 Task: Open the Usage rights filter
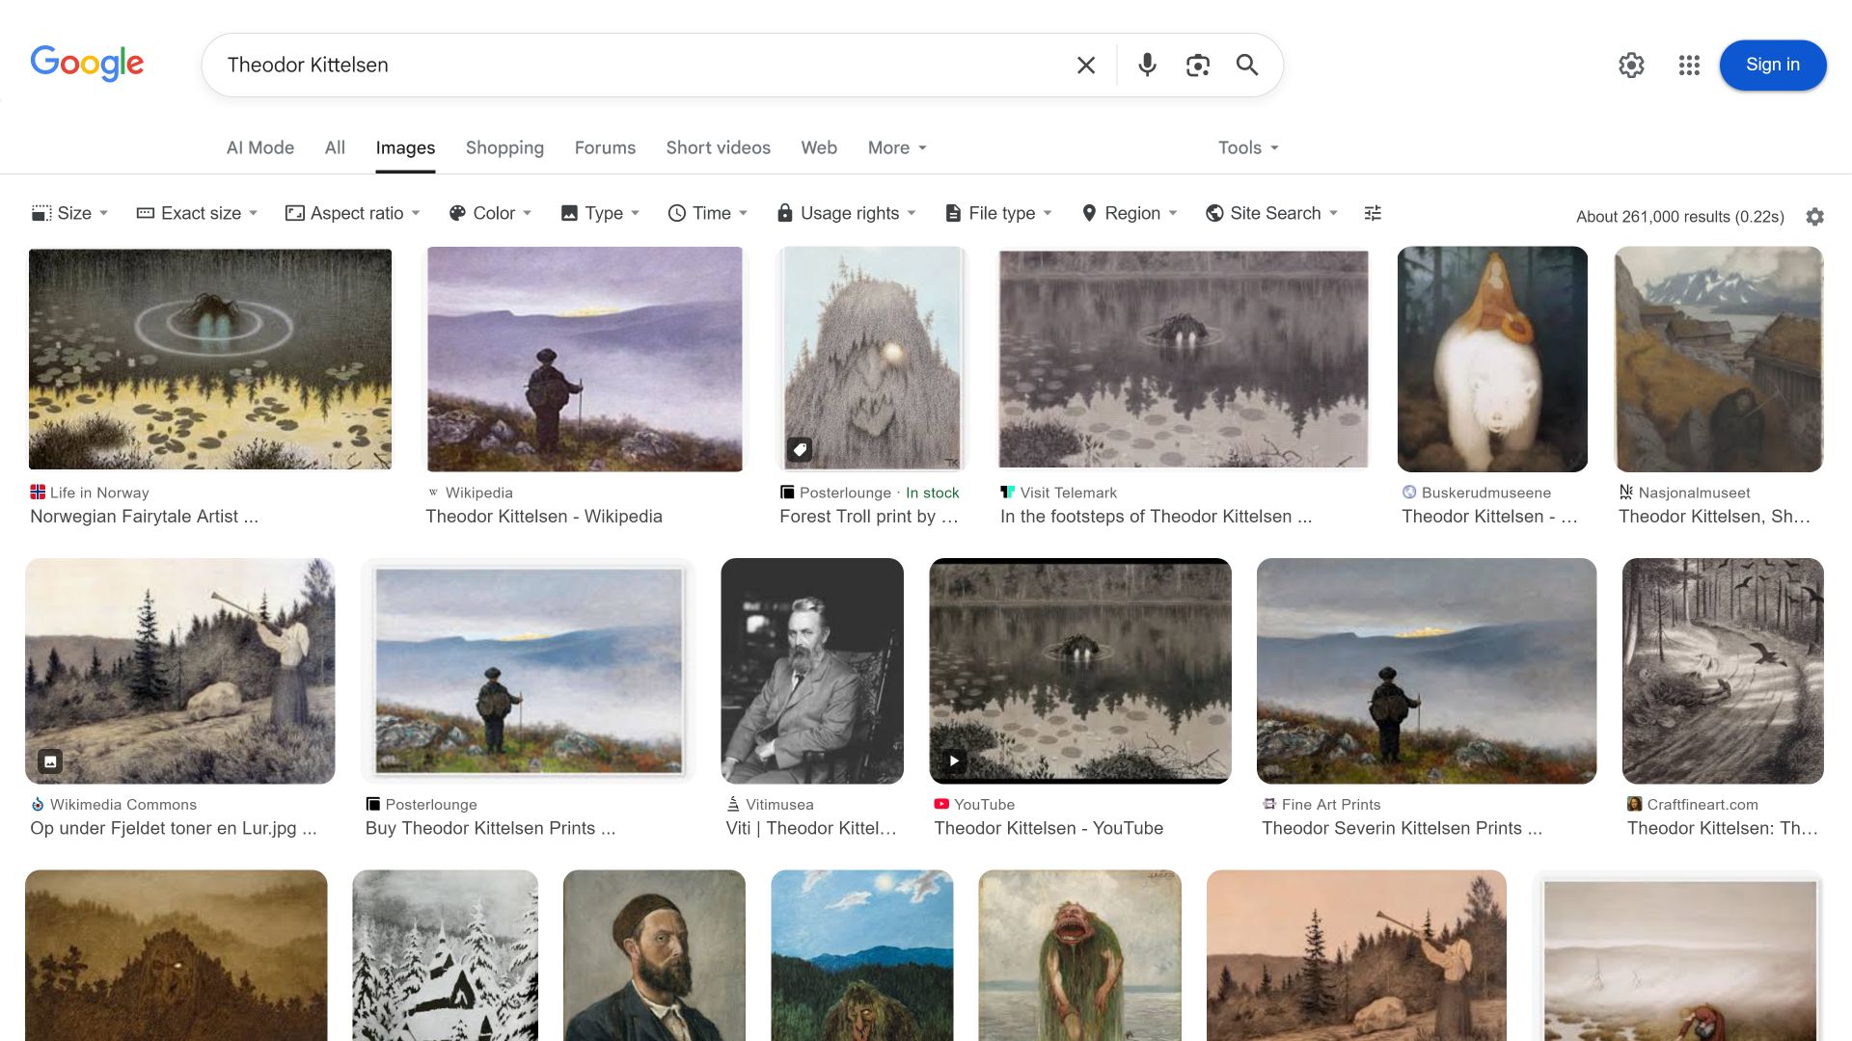click(x=845, y=213)
